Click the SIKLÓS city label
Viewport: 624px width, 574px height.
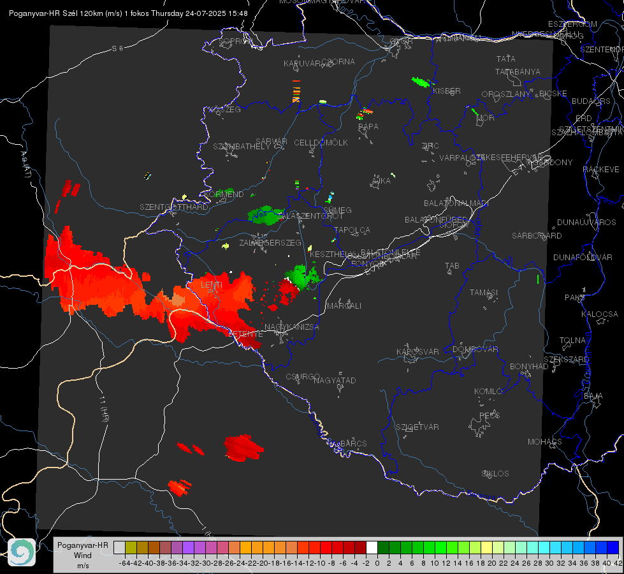tap(495, 474)
